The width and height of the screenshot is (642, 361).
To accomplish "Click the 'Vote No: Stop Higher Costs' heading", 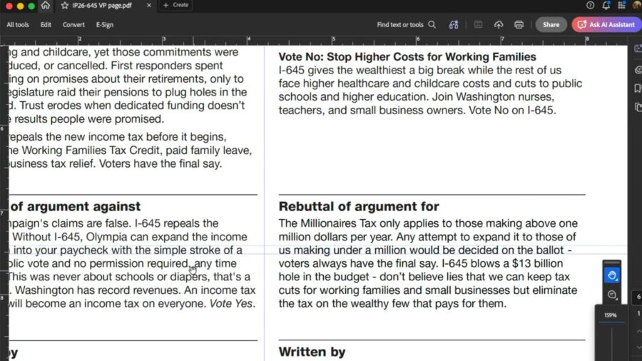I will pyautogui.click(x=407, y=56).
